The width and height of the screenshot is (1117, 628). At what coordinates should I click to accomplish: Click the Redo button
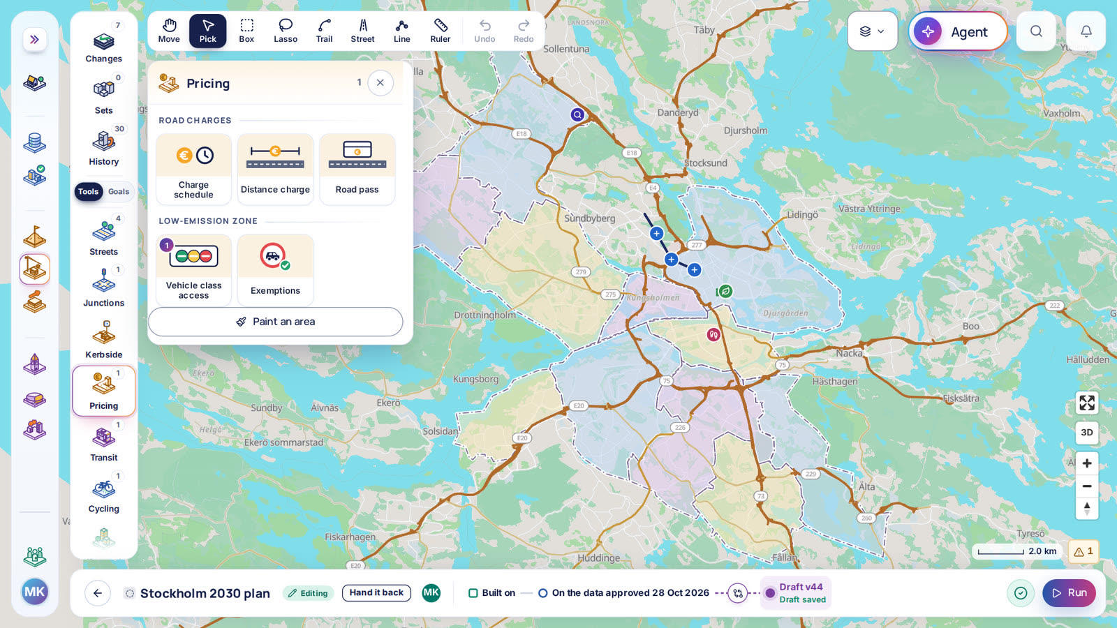(x=524, y=31)
